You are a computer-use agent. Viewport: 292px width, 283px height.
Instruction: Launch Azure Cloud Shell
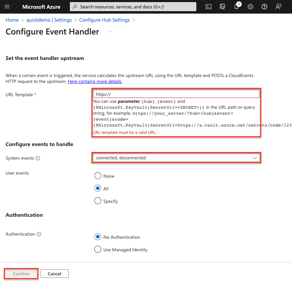point(208,7)
